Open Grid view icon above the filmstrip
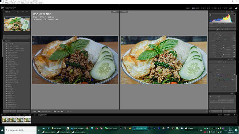This screenshot has height=134, width=239. pyautogui.click(x=8, y=115)
